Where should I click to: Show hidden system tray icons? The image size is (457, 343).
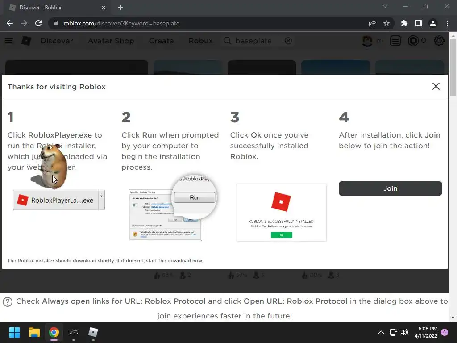381,332
